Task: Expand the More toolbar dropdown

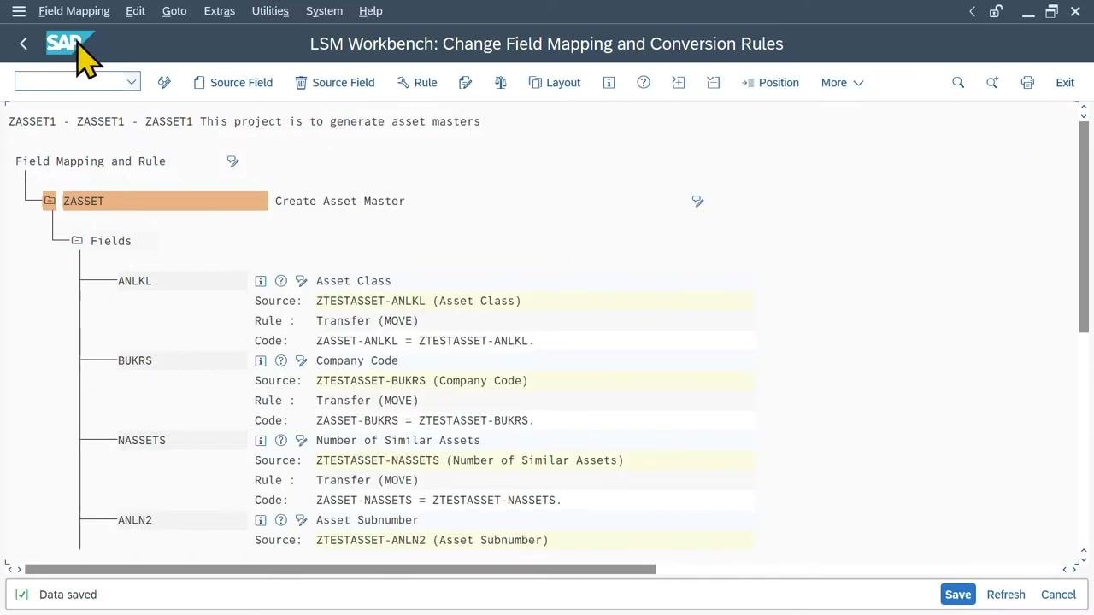Action: click(x=842, y=82)
